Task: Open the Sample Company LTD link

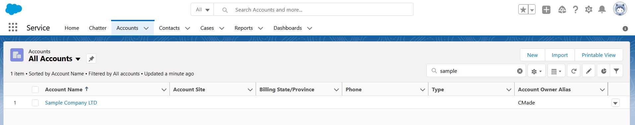Action: [71, 103]
